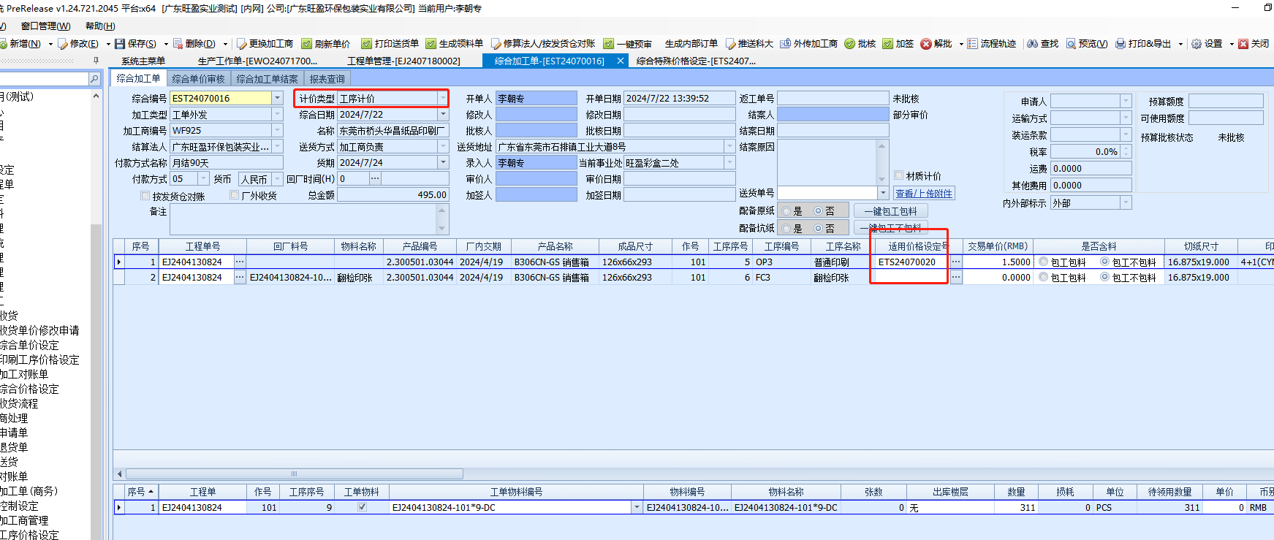
Task: Switch to 报表查询 sub-tab
Action: pos(327,79)
